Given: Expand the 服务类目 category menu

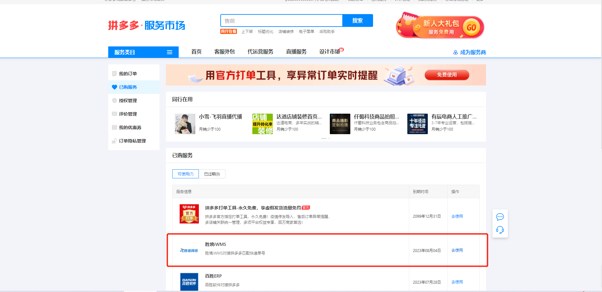Looking at the screenshot, I should pos(143,52).
